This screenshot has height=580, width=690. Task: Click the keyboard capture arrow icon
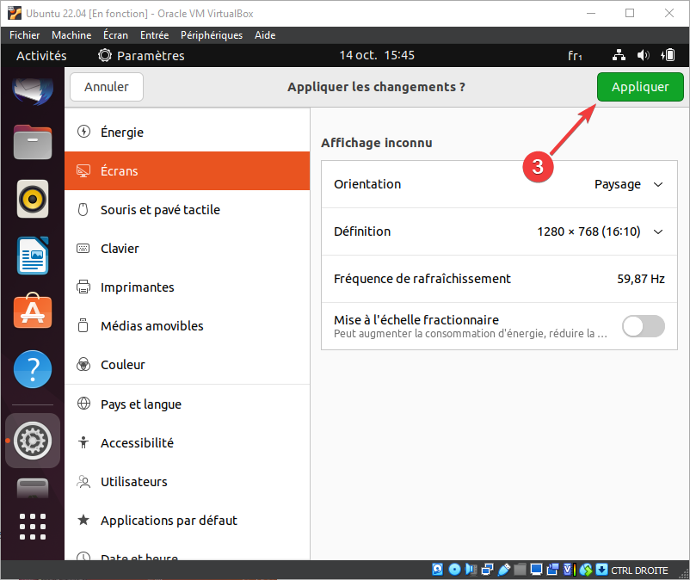(601, 570)
